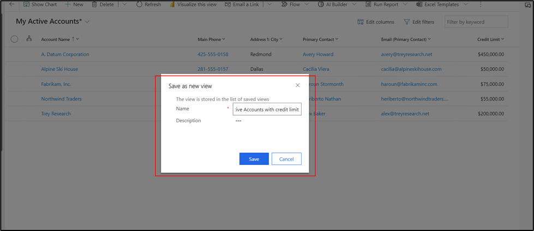Viewport: 534px width, 231px height.
Task: Click the hierarchy icon in column header
Action: tap(29, 39)
